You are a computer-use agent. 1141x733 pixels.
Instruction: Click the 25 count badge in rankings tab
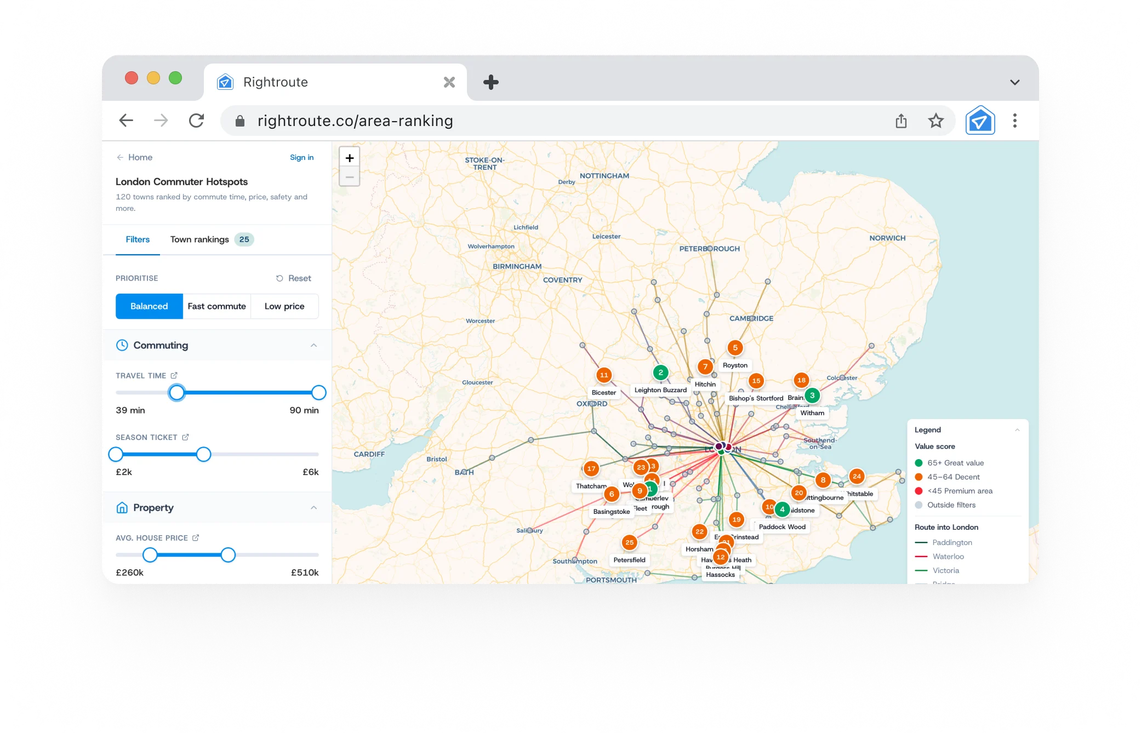pyautogui.click(x=244, y=239)
